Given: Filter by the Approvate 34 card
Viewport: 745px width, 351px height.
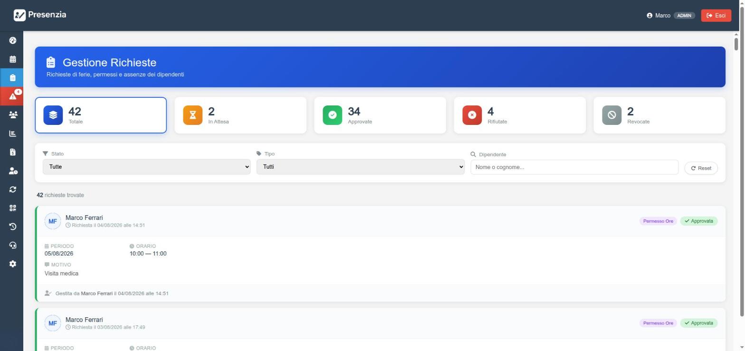Looking at the screenshot, I should [380, 115].
